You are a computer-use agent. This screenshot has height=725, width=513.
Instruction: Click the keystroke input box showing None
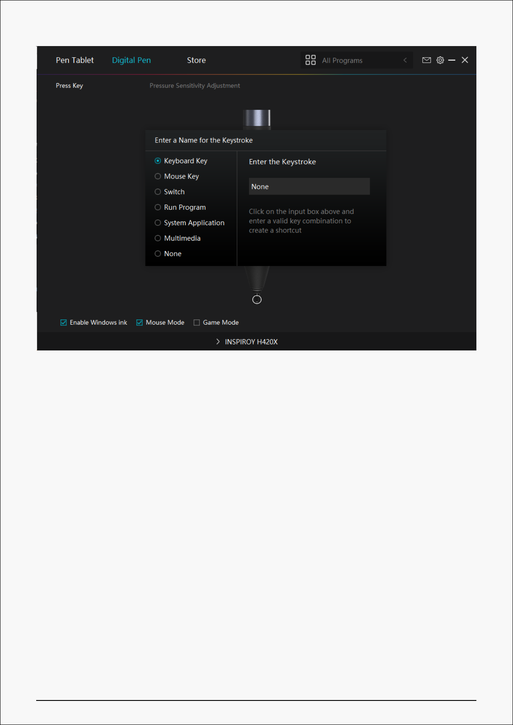pos(309,186)
